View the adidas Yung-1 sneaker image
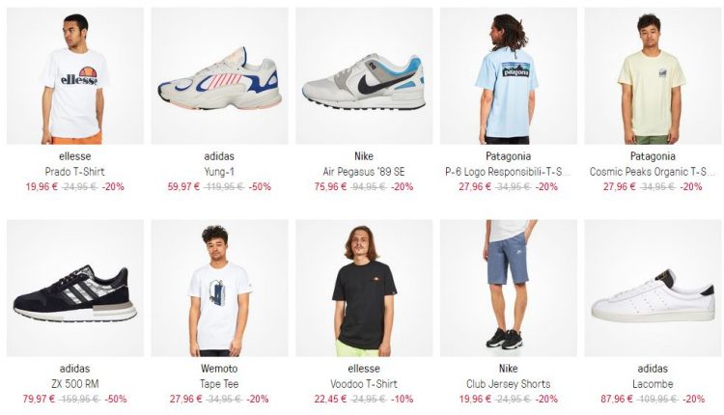Viewport: 724px width, 415px height. coord(219,75)
